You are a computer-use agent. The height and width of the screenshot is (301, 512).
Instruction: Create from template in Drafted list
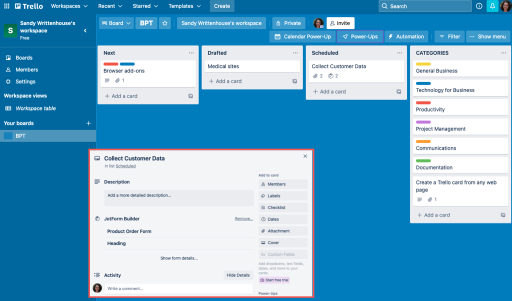pyautogui.click(x=294, y=81)
